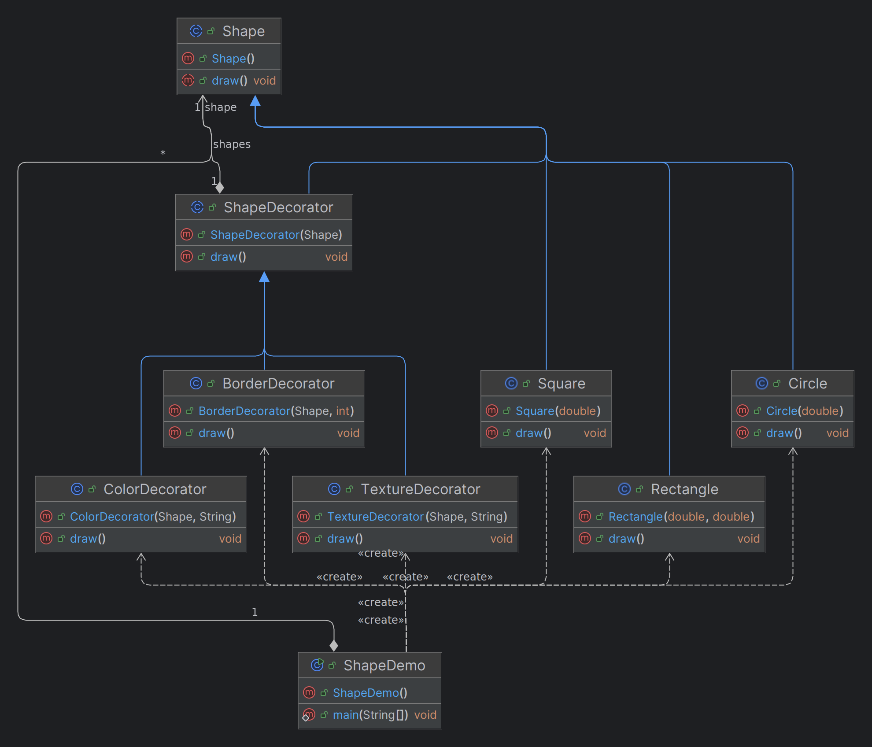Click the public visibility icon beside ShapeDecorator title

click(212, 207)
